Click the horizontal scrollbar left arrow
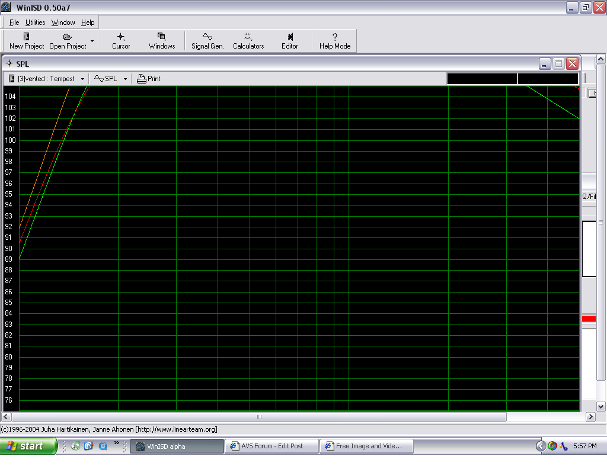Image resolution: width=607 pixels, height=469 pixels. [6, 417]
